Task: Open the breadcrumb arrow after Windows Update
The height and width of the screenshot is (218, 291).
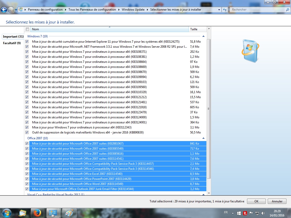Action: coord(147,10)
